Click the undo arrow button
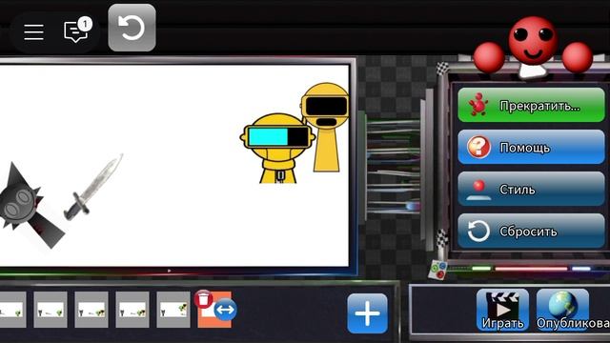 tap(132, 28)
